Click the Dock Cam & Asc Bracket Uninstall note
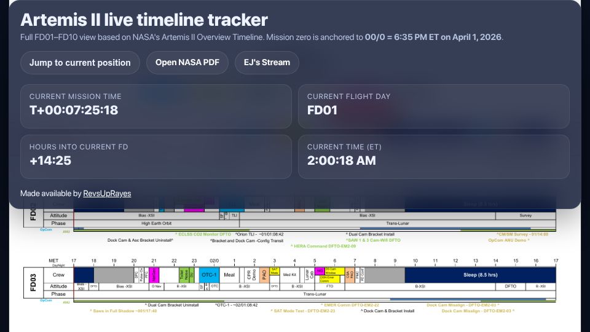This screenshot has height=332, width=590. click(140, 240)
